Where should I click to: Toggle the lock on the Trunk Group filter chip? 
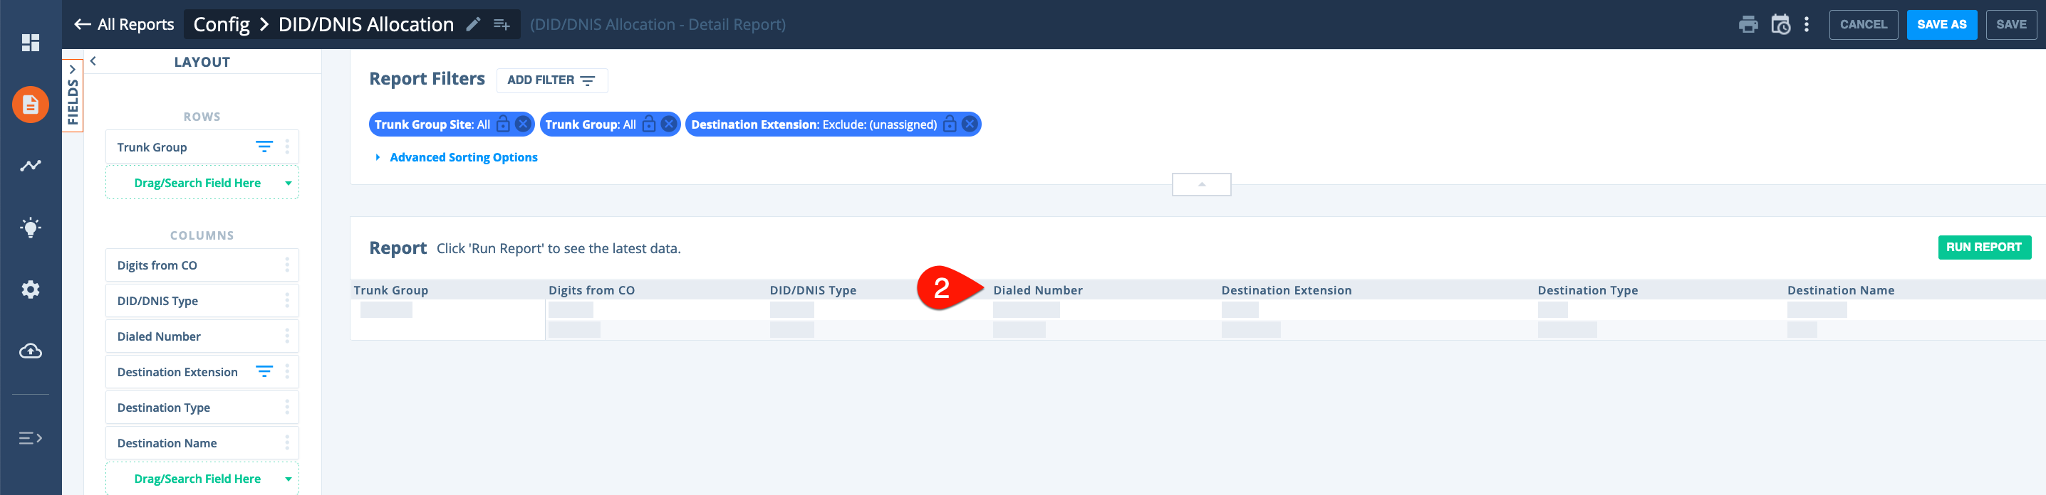(x=649, y=124)
